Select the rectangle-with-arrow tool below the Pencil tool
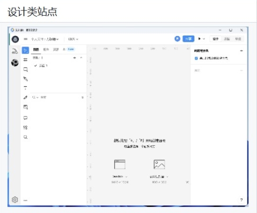The width and height of the screenshot is (257, 213). [26, 107]
